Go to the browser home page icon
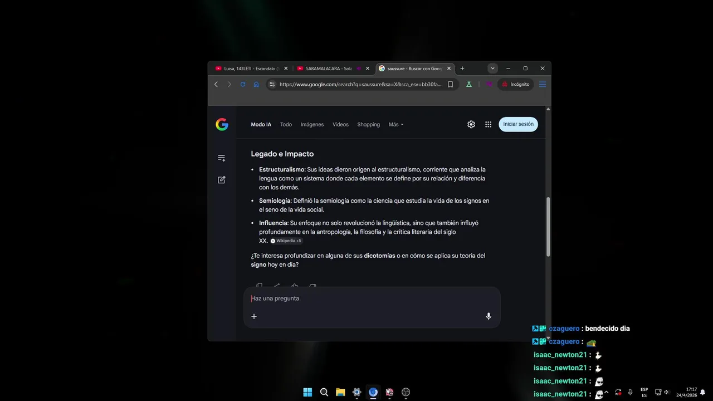Screen dimensions: 713x401 click(256, 84)
